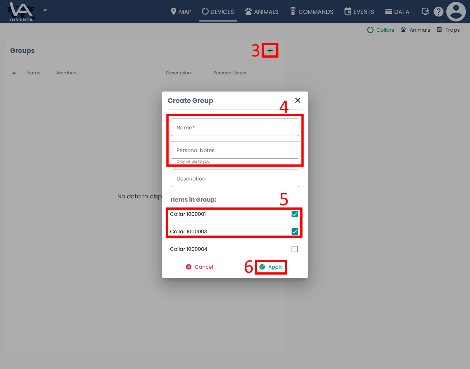
Task: Open the Data page
Action: 397,12
